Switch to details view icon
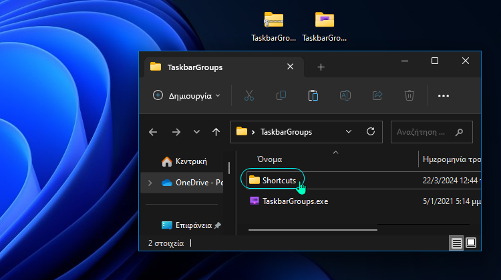This screenshot has height=280, width=501. (x=457, y=243)
